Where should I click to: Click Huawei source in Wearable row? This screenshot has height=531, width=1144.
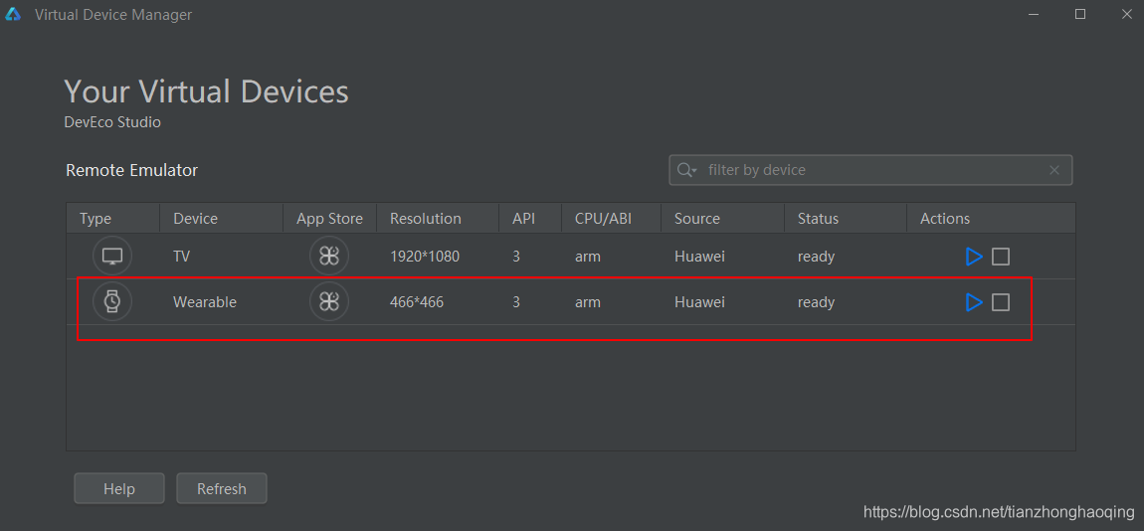click(699, 302)
